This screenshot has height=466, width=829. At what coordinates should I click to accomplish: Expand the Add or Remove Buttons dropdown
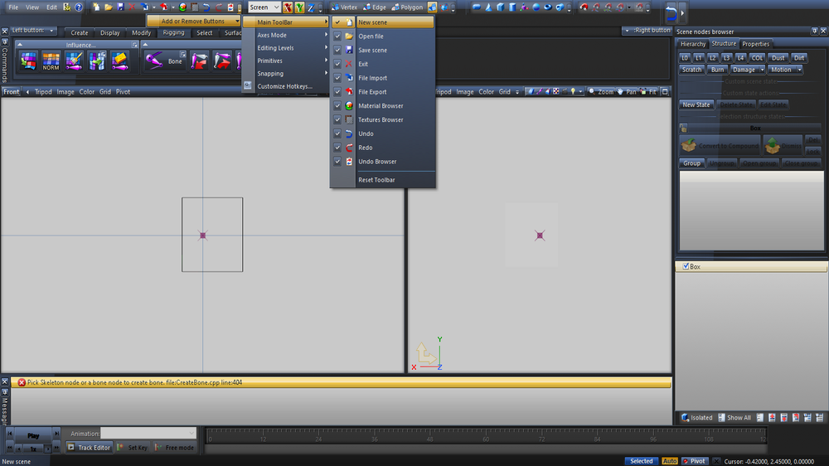(193, 22)
